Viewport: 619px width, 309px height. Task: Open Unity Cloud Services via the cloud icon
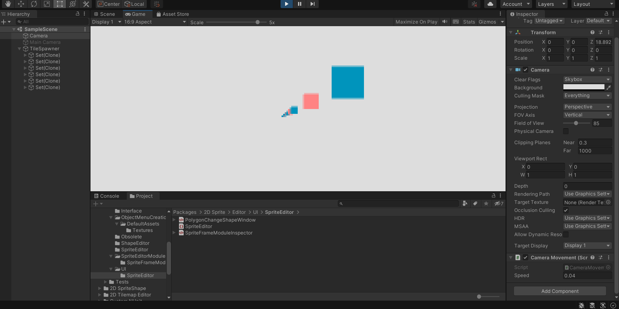tap(490, 4)
